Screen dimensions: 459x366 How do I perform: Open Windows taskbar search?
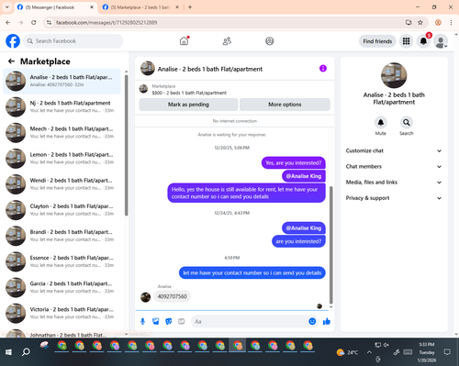(x=26, y=352)
